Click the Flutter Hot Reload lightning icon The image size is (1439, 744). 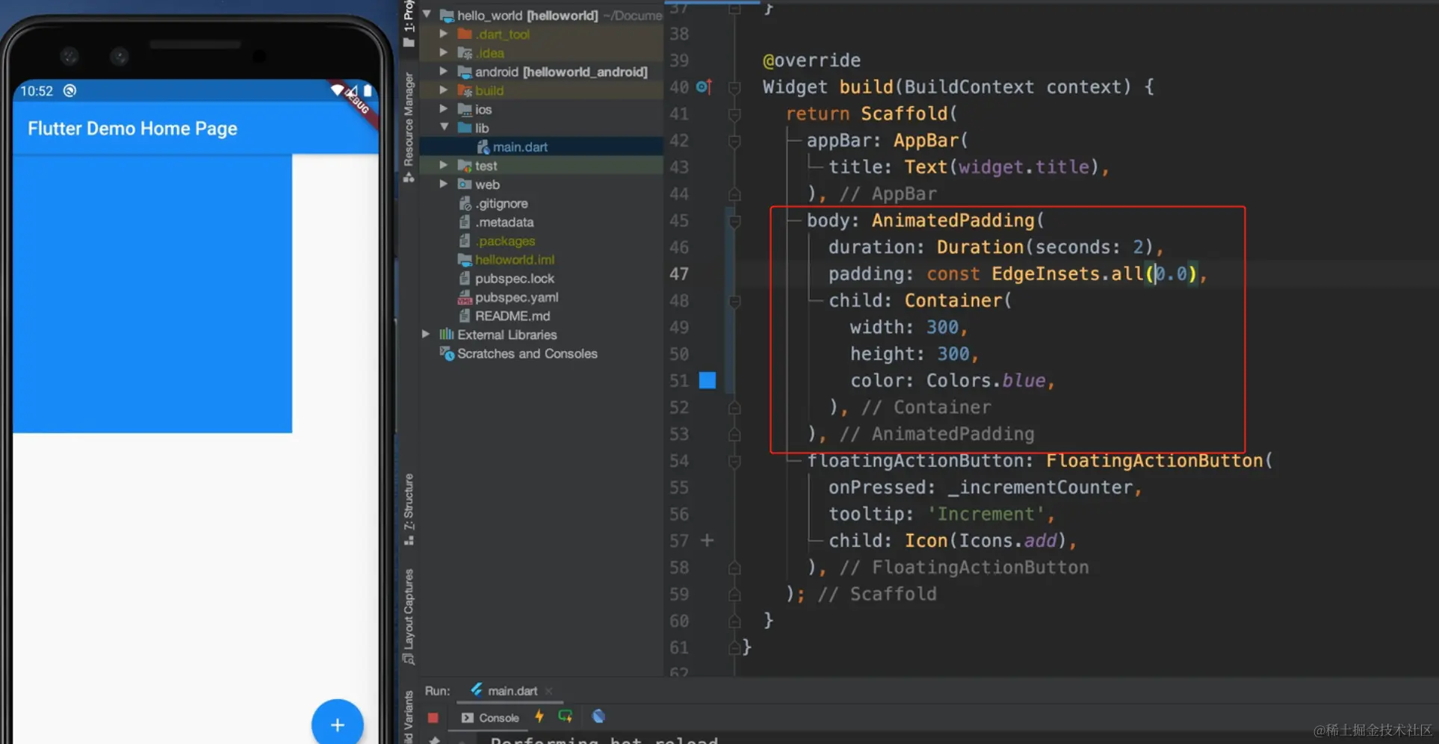539,716
